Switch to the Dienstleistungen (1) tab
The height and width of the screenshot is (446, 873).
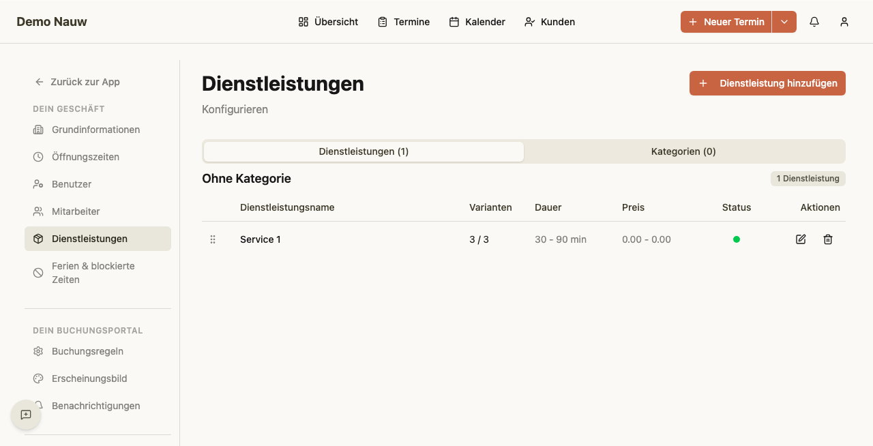coord(364,151)
